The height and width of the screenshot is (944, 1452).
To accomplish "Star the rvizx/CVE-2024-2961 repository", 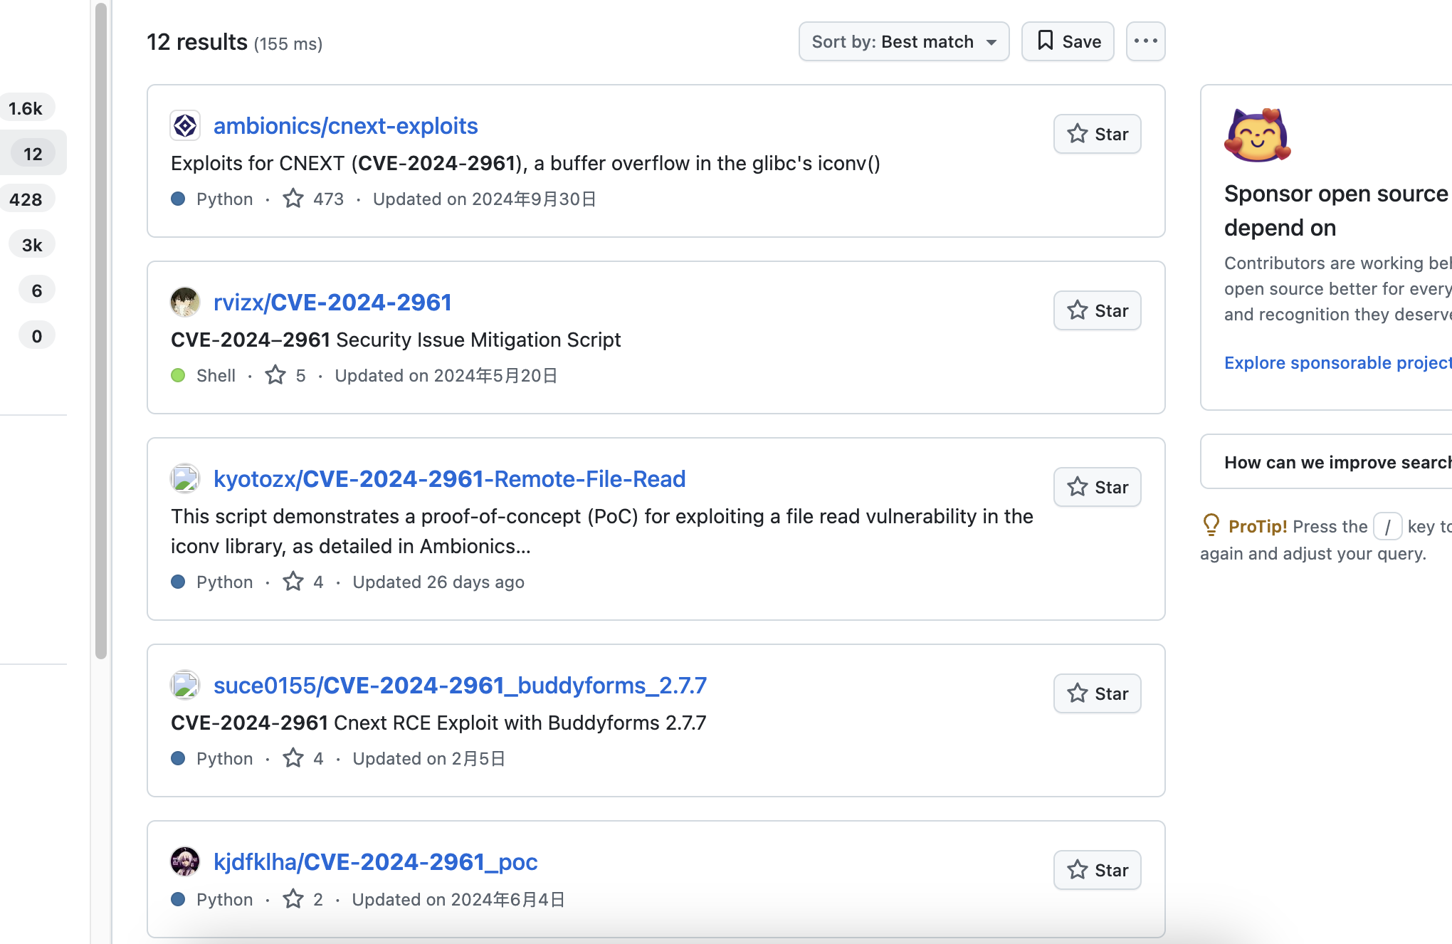I will click(1098, 310).
